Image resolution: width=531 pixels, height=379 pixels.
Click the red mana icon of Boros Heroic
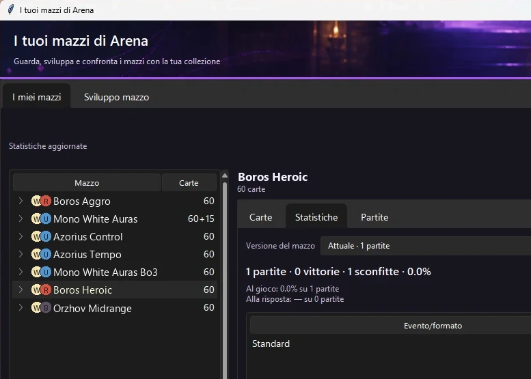tap(46, 290)
